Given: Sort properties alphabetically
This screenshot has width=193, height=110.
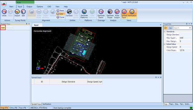Looking at the screenshot, I should pyautogui.click(x=170, y=28).
